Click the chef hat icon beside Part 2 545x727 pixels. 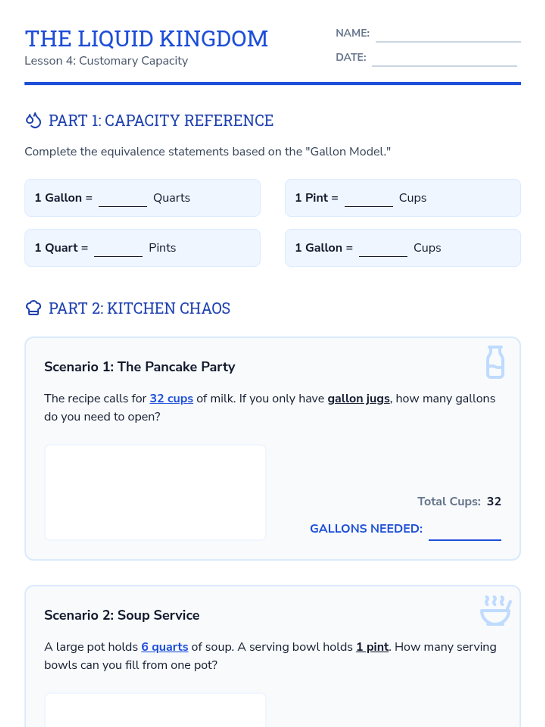tap(33, 308)
